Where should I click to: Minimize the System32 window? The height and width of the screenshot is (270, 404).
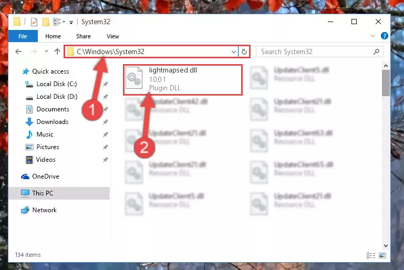[330, 22]
